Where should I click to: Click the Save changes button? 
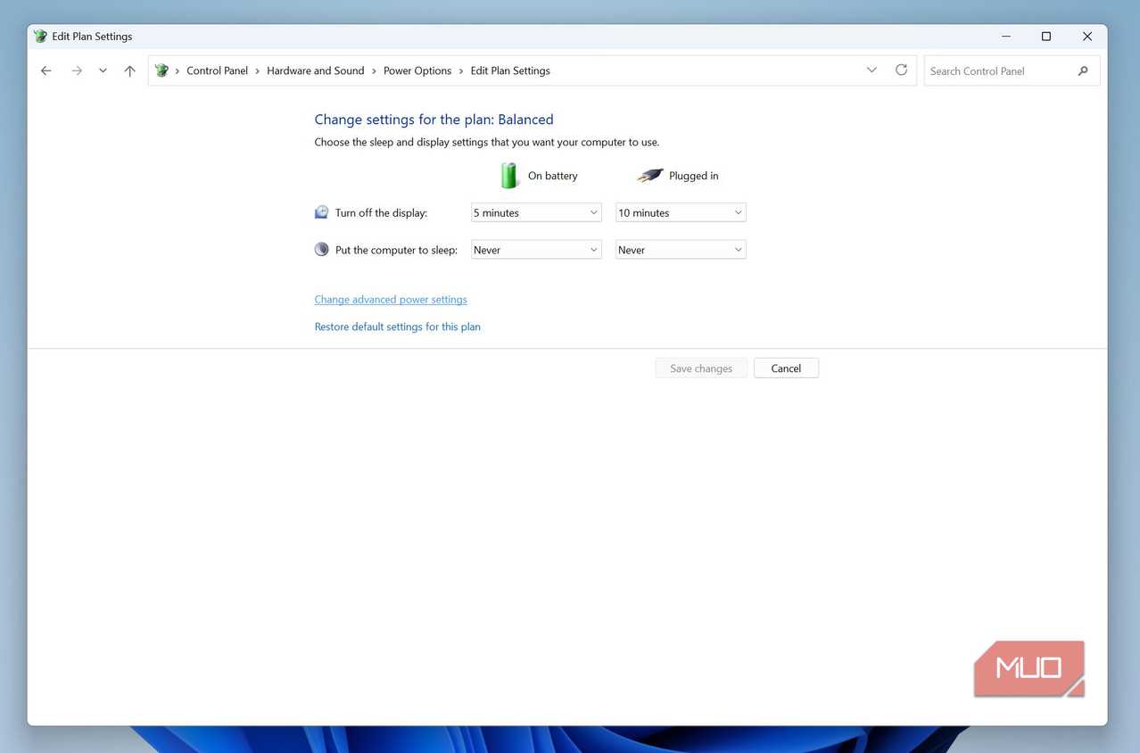(x=701, y=368)
